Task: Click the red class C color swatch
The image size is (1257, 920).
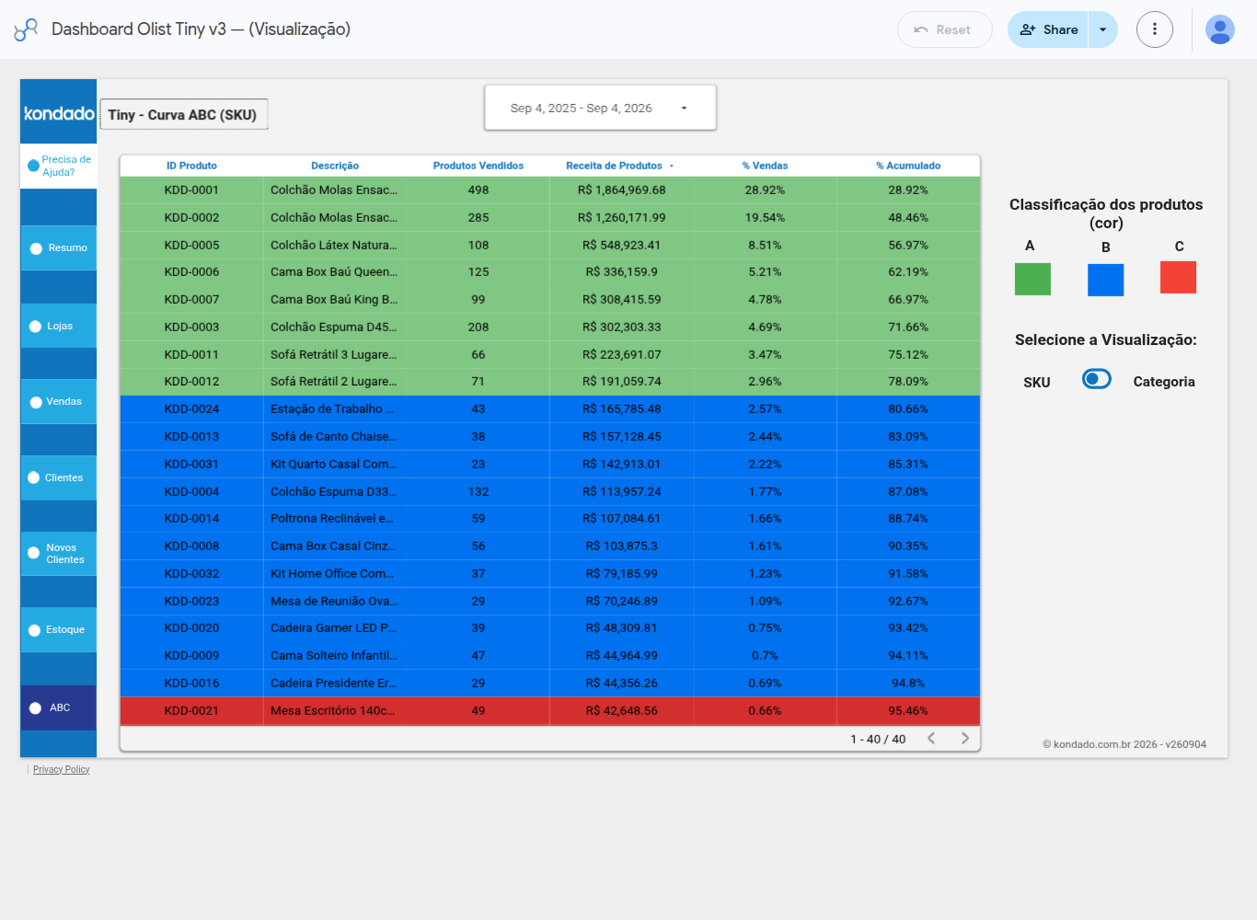Action: click(x=1178, y=277)
